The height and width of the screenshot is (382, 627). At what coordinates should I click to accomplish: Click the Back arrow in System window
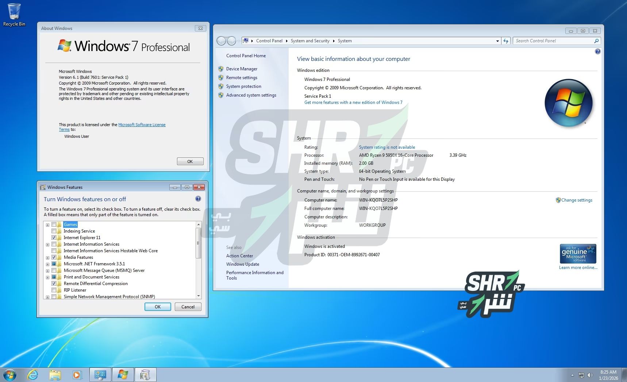click(x=221, y=41)
